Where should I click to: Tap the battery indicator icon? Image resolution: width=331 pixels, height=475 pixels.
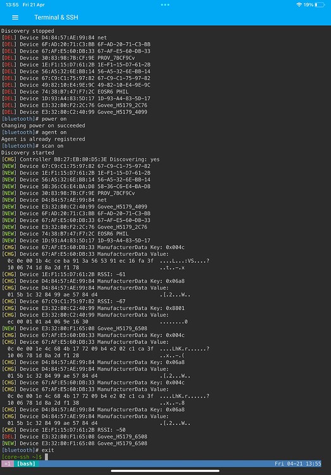pyautogui.click(x=320, y=5)
